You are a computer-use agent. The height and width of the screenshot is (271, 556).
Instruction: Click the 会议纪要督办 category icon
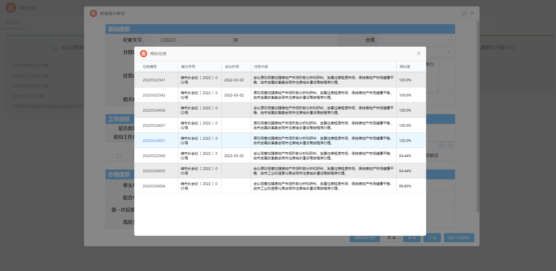pyautogui.click(x=54, y=47)
